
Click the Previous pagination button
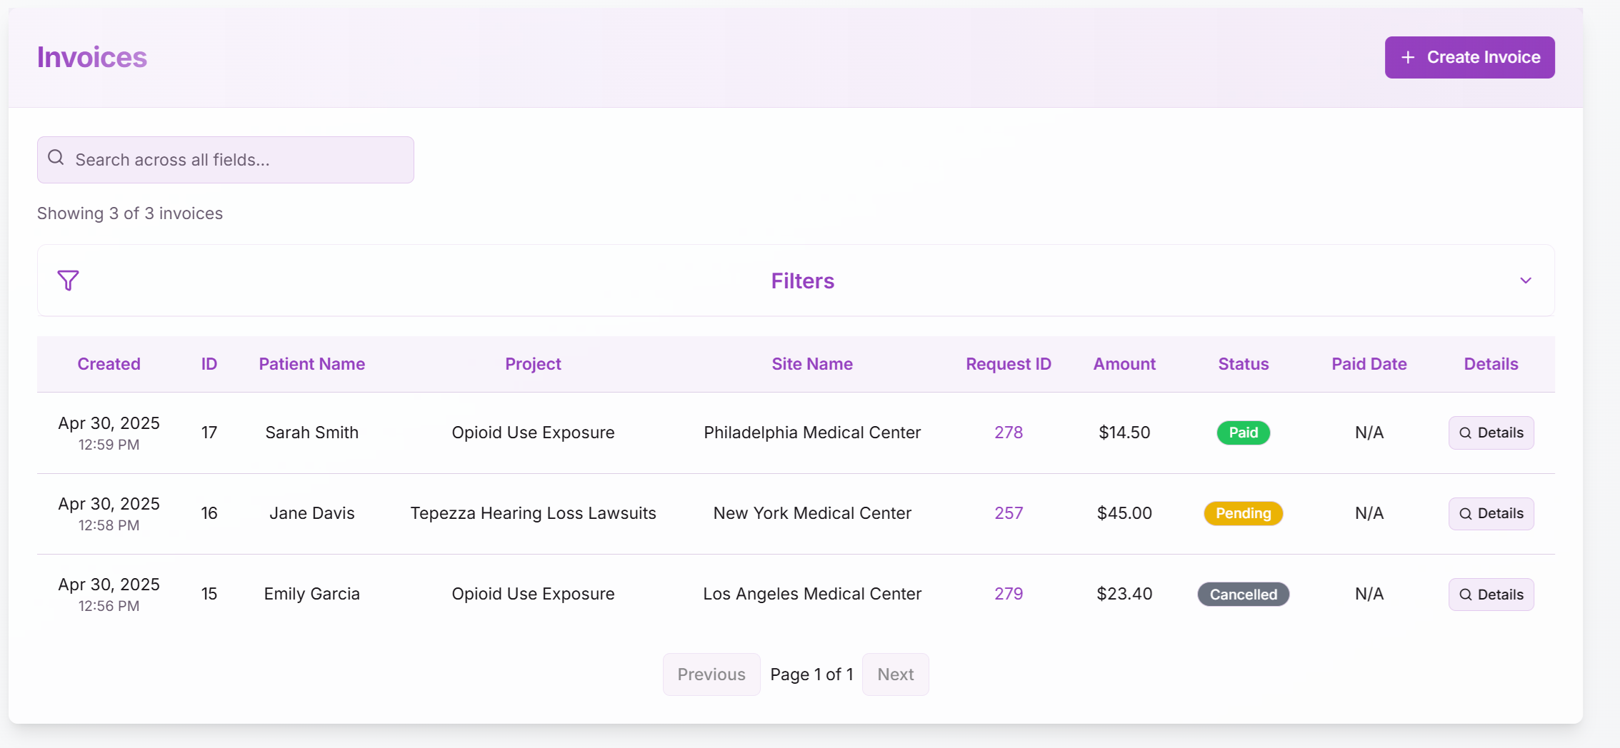pos(711,674)
